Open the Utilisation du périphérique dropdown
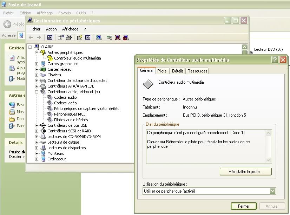 pyautogui.click(x=272, y=191)
